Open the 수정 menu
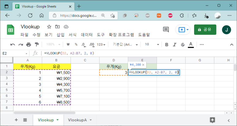The width and height of the screenshot is (237, 126). (x=36, y=35)
